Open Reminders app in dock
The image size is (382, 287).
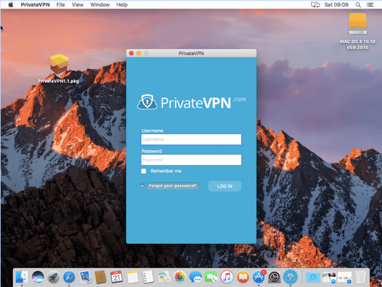tap(148, 277)
